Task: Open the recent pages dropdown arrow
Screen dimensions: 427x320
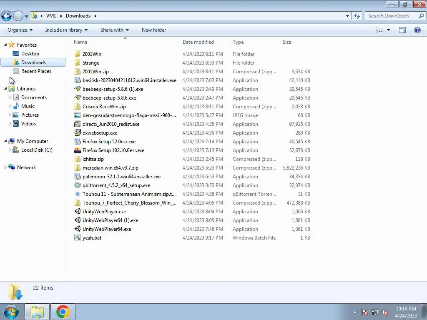Action: 26,16
